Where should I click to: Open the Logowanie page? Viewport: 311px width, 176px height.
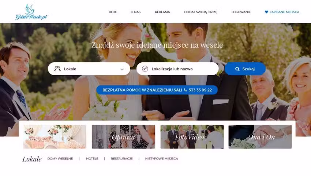pos(241,12)
